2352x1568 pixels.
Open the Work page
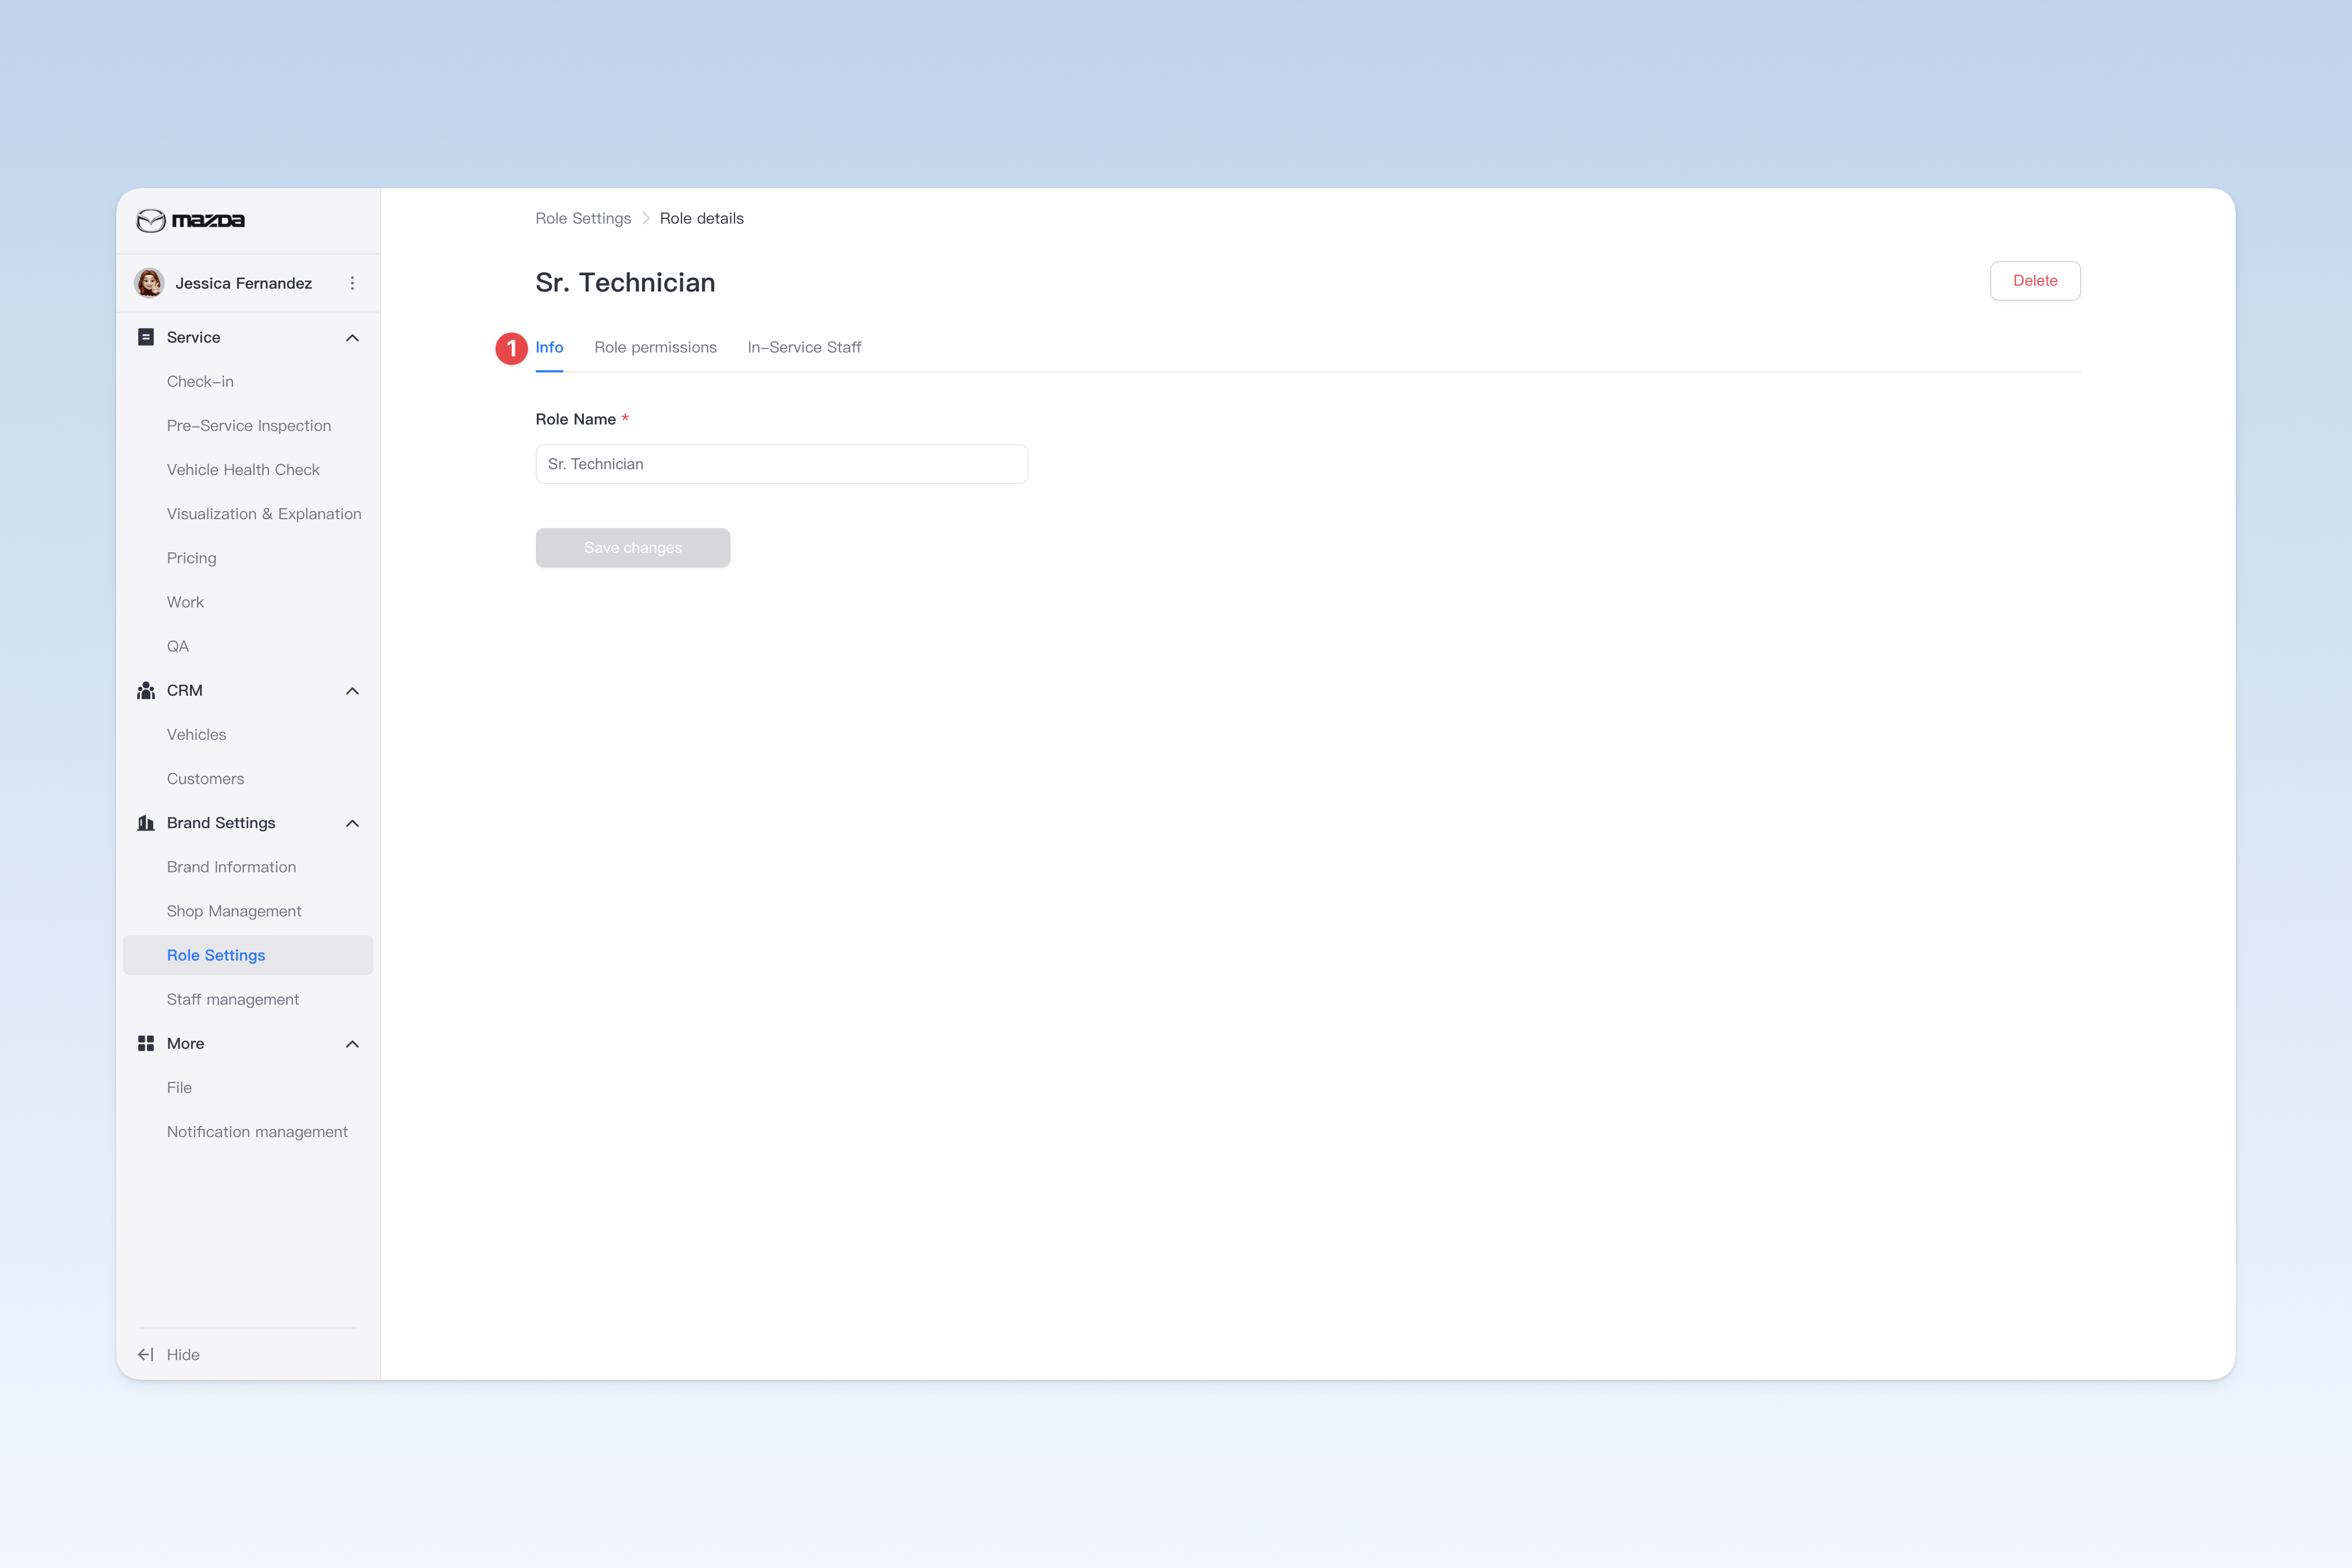point(185,602)
